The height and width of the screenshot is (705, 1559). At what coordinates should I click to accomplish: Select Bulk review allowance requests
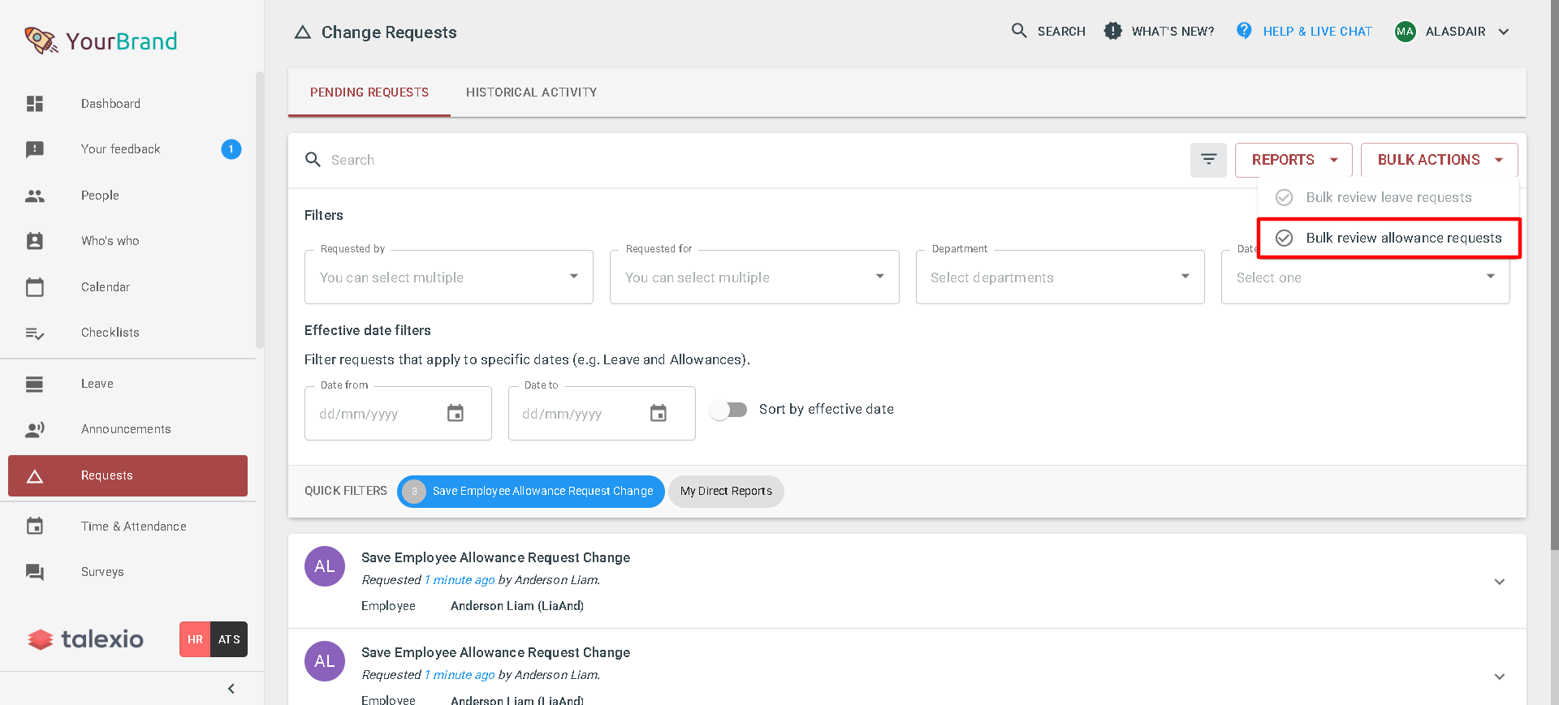pyautogui.click(x=1388, y=238)
